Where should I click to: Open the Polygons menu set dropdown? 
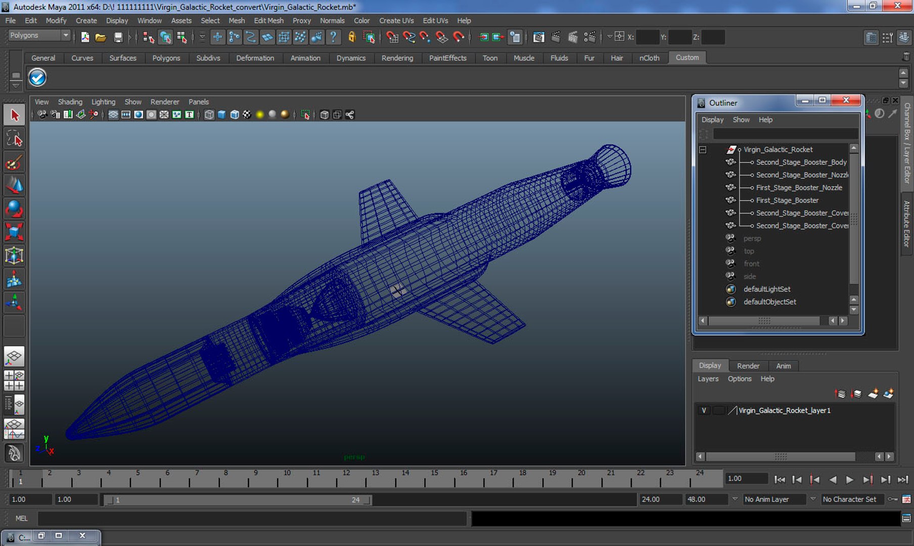pyautogui.click(x=39, y=35)
